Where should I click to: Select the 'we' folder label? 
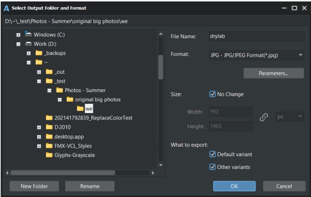pyautogui.click(x=89, y=109)
